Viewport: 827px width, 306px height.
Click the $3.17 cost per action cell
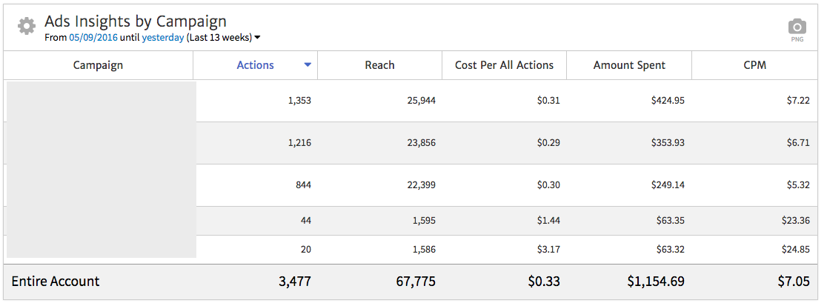pyautogui.click(x=548, y=250)
